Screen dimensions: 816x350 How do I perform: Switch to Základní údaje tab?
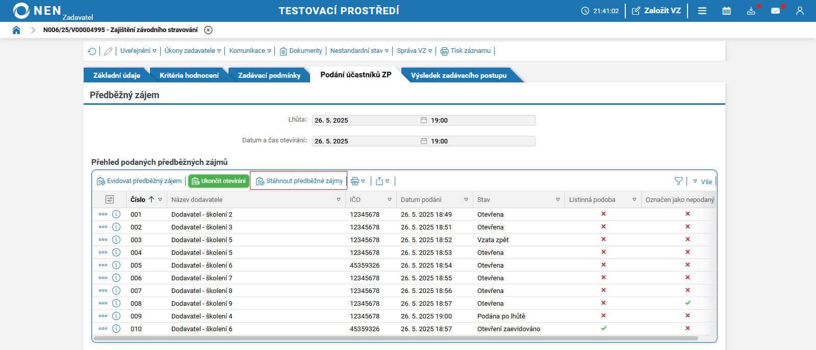(x=117, y=75)
